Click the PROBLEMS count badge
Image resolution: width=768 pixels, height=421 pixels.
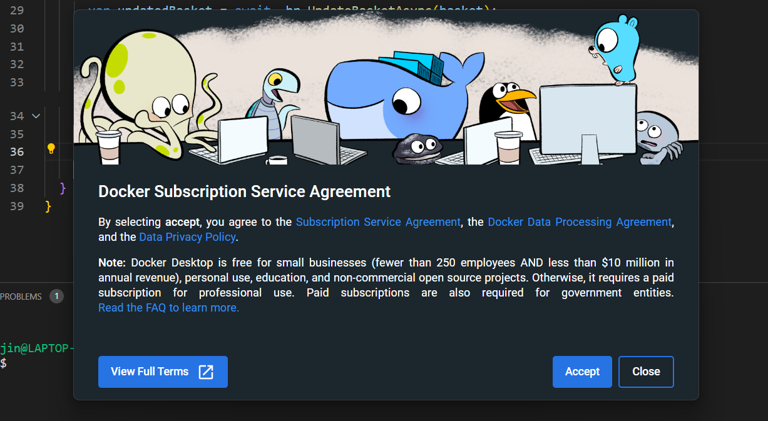coord(56,297)
